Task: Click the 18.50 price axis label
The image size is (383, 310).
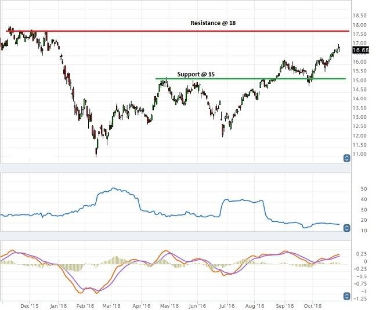Action: tap(360, 16)
